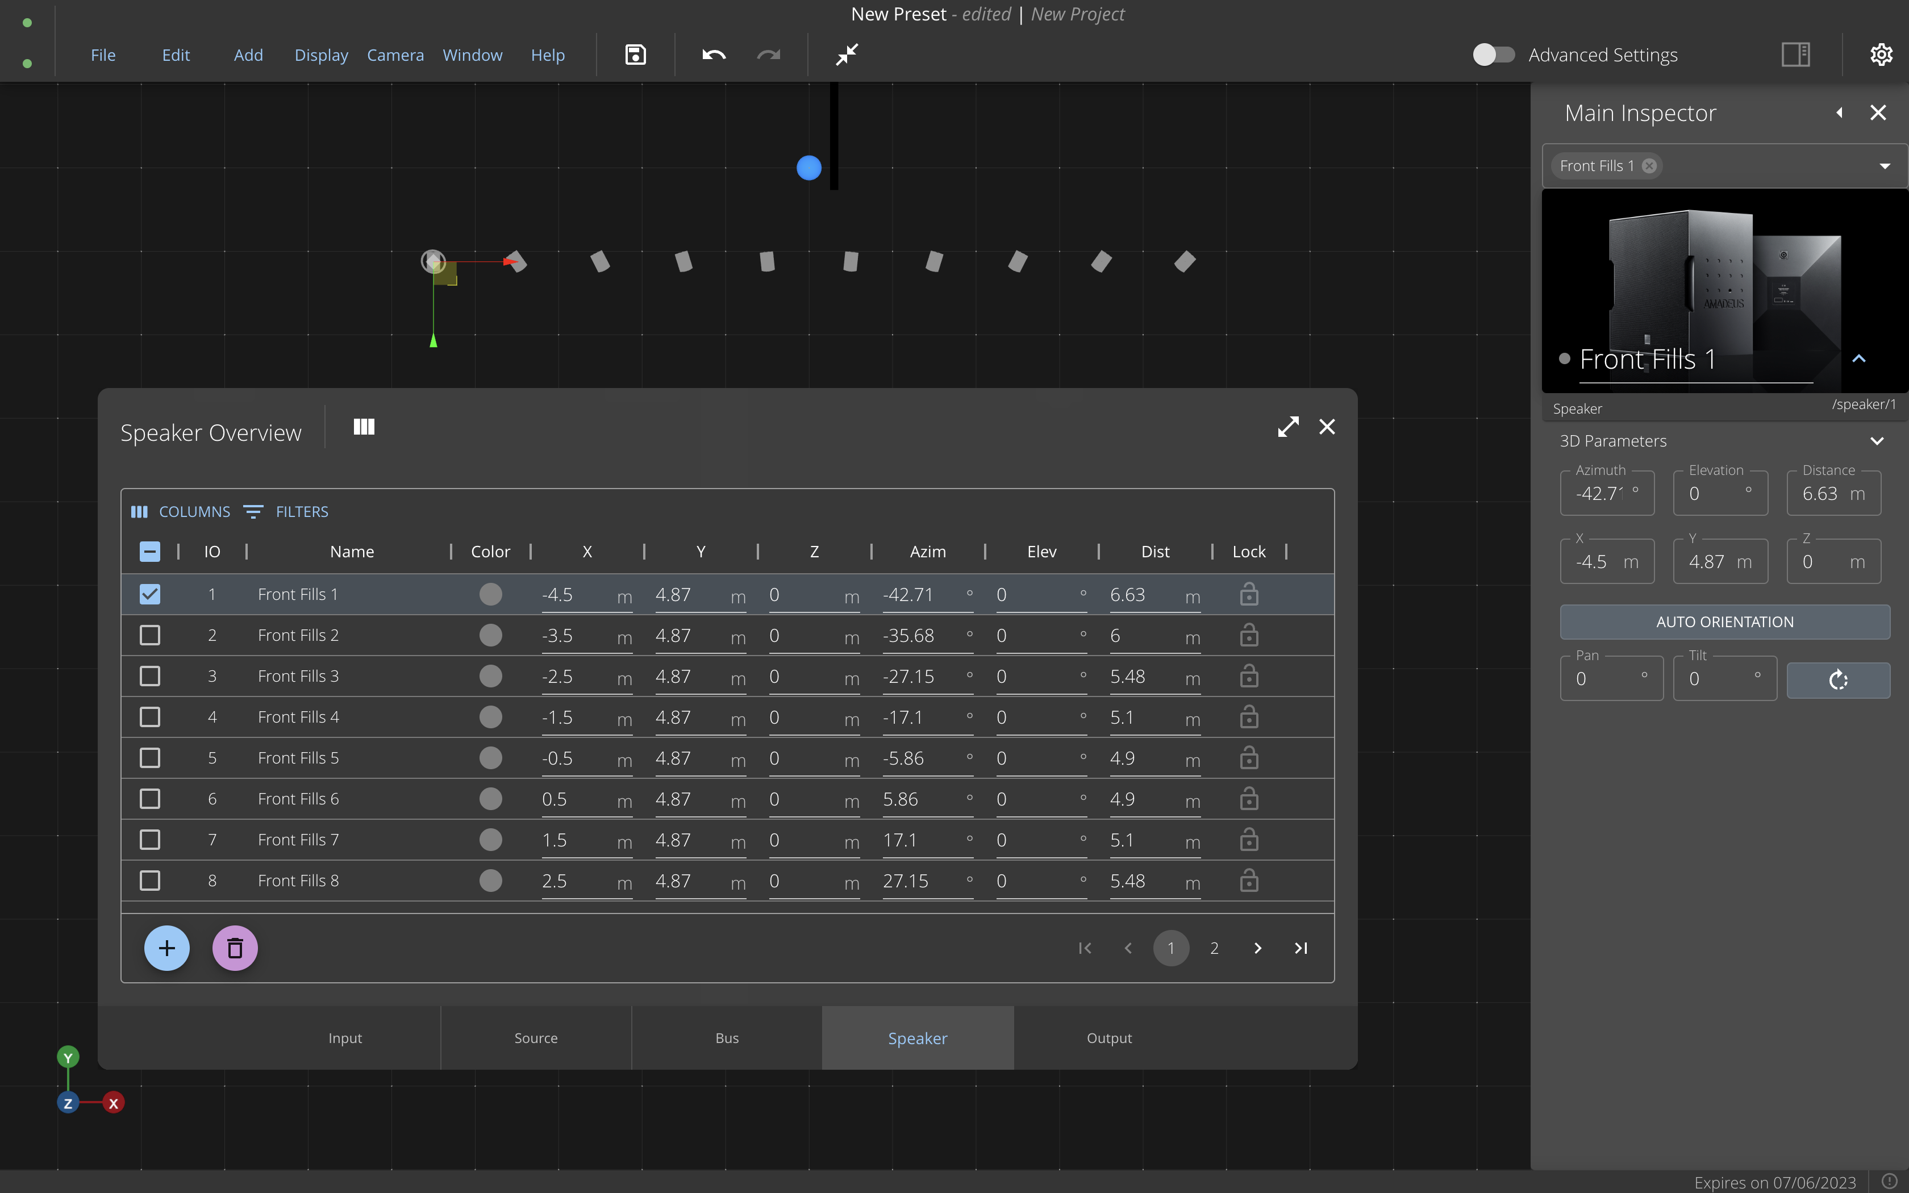Click the save preset icon

pos(635,55)
